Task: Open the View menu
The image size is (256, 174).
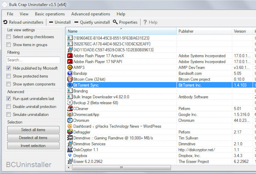Action: 24,14
